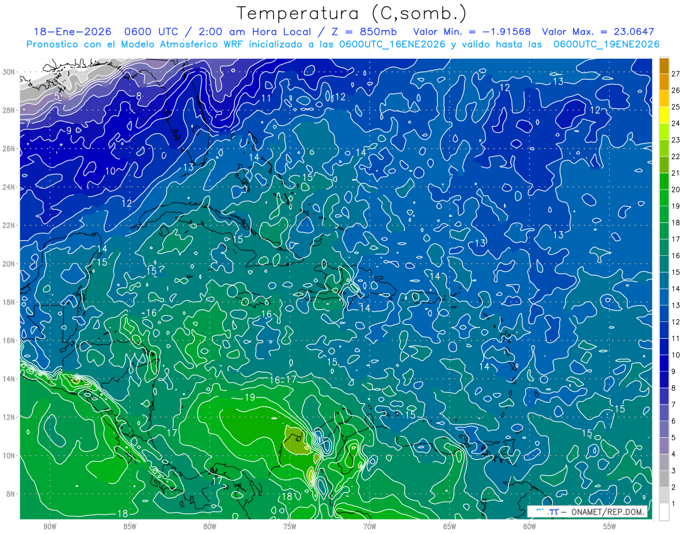Click the '85W' longitude axis label

pyautogui.click(x=130, y=527)
